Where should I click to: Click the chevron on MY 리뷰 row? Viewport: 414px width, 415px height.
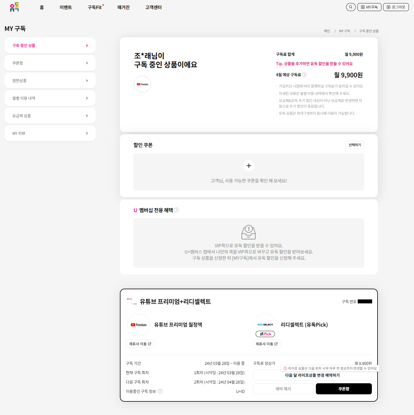click(87, 133)
